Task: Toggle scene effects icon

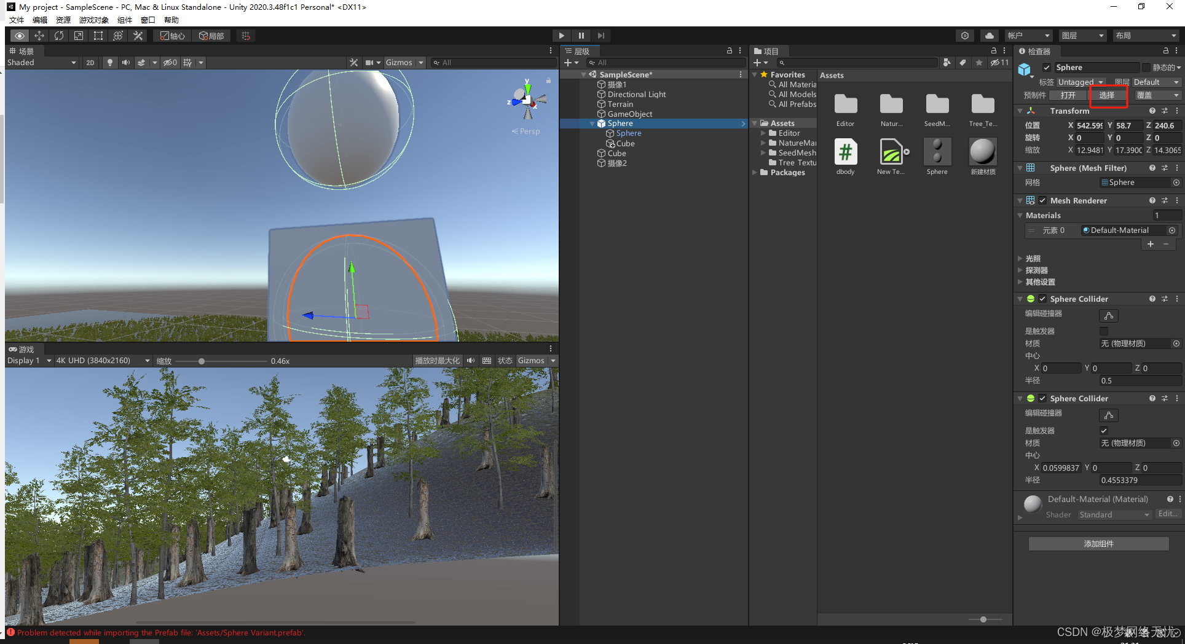Action: point(142,63)
